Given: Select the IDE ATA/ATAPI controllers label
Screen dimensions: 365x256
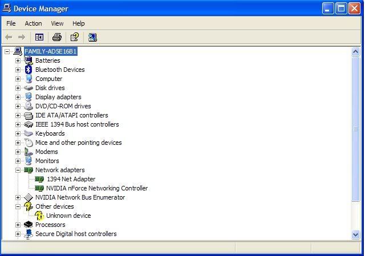Looking at the screenshot, I should point(72,115).
